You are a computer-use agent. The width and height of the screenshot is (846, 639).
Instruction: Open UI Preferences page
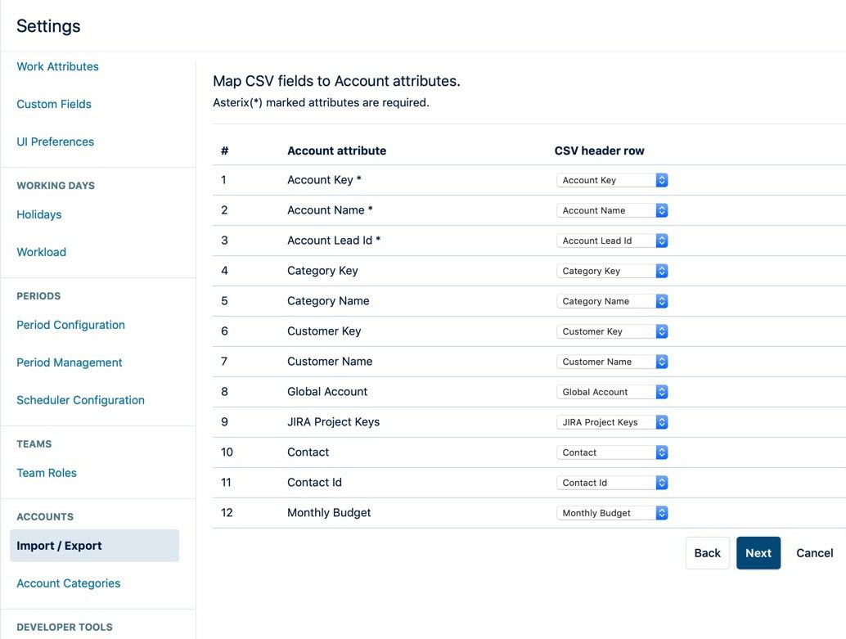(55, 142)
